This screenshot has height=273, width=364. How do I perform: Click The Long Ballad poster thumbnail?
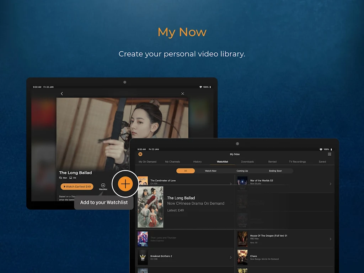[150, 207]
